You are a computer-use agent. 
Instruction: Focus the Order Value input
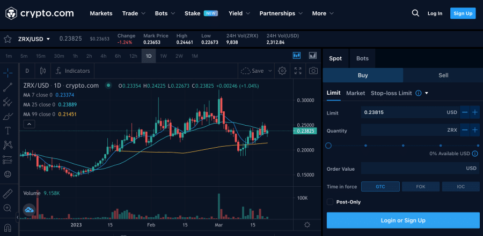[420, 169]
